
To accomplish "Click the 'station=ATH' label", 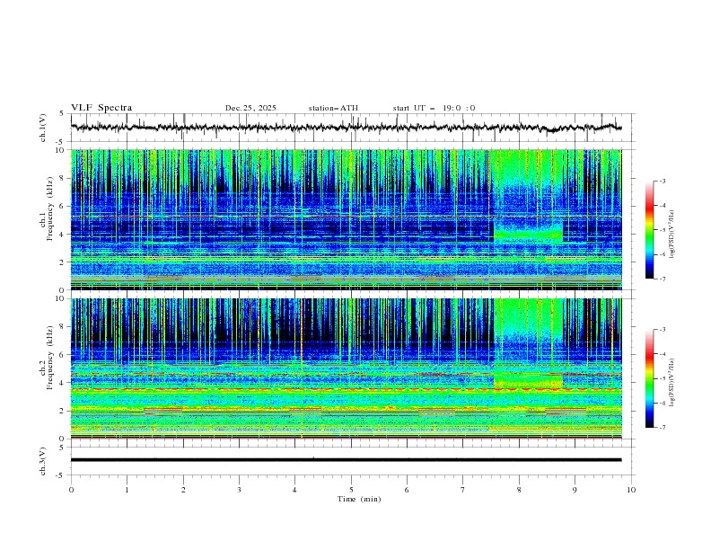I will [x=333, y=108].
